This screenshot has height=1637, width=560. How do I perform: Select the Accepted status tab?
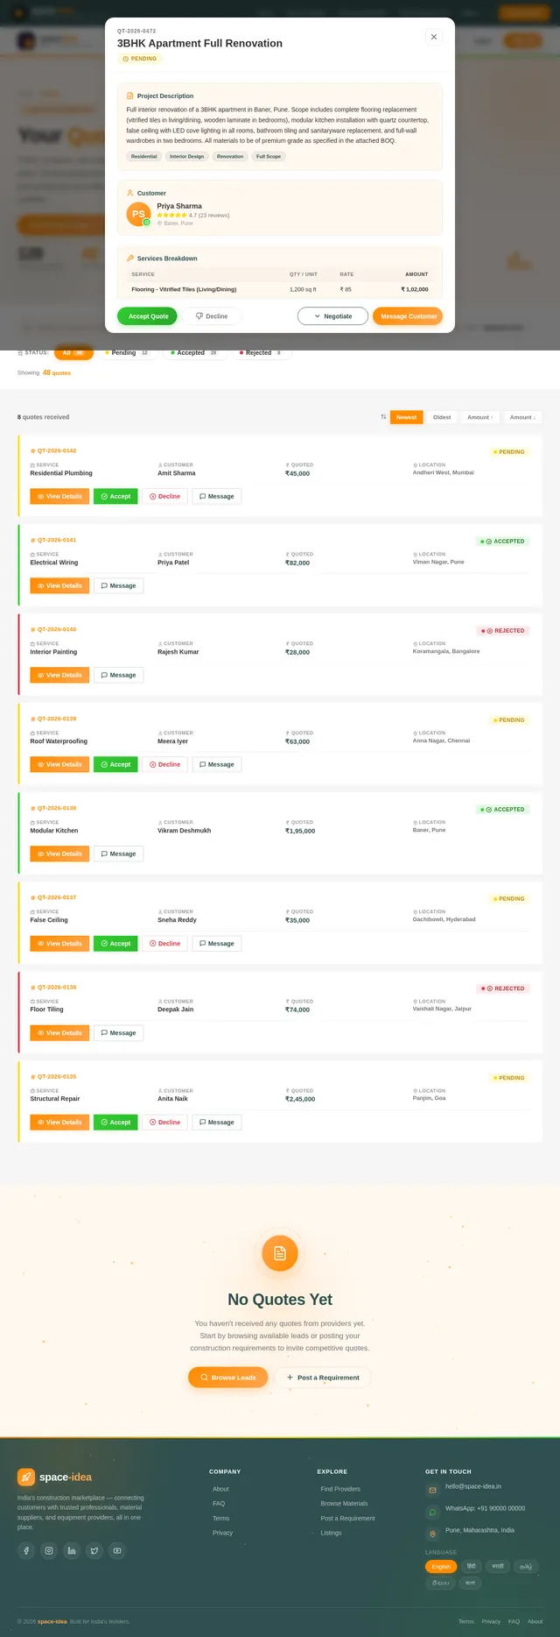[195, 352]
